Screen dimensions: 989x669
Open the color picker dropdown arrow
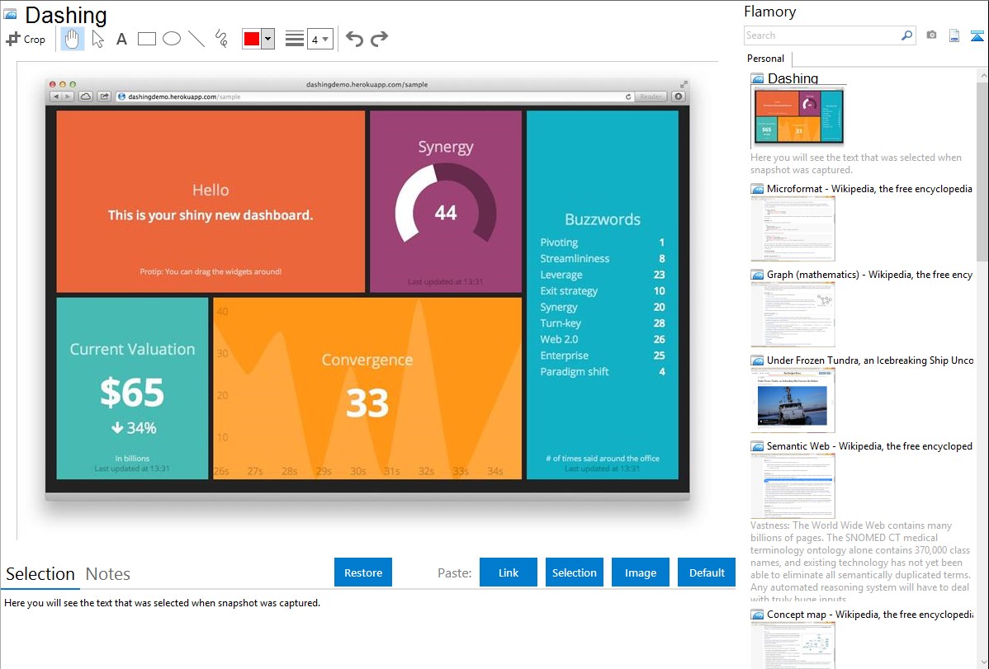click(x=268, y=39)
